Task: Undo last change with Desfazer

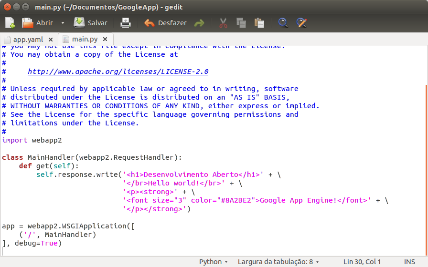Action: (165, 23)
